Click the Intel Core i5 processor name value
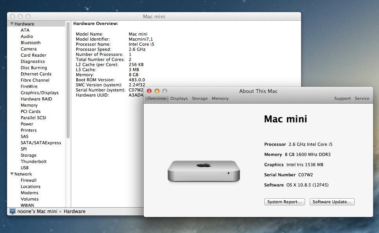The image size is (379, 233). (141, 44)
